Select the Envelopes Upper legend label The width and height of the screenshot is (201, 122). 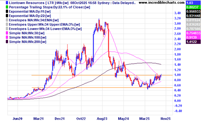[x=44, y=24]
